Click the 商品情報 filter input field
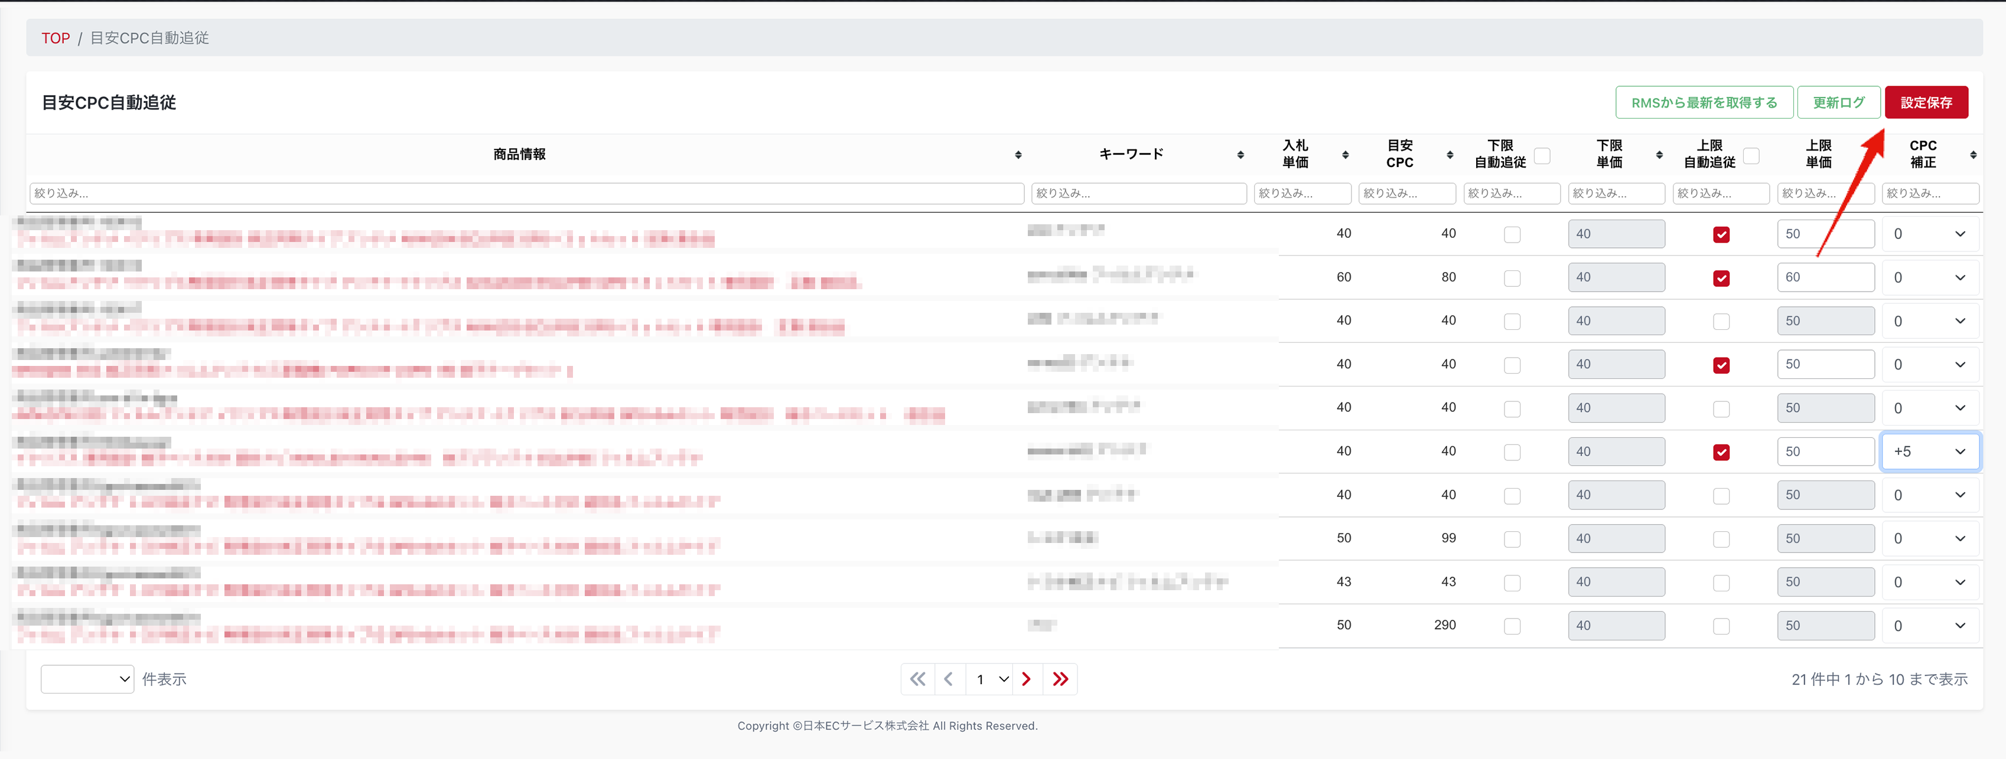 tap(526, 193)
